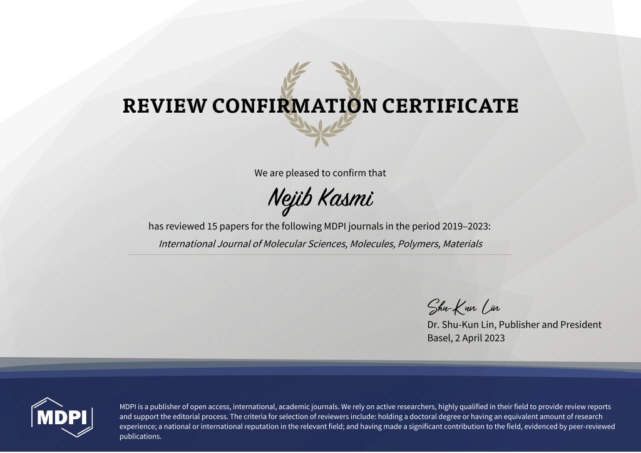
Task: Click the Shu-Kun Lin handwritten signature
Action: tap(463, 308)
